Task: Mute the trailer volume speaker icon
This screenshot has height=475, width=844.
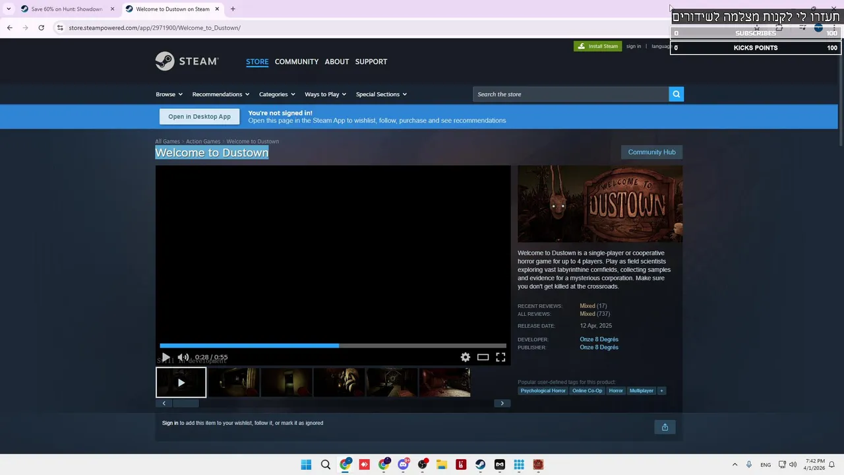Action: pyautogui.click(x=183, y=357)
